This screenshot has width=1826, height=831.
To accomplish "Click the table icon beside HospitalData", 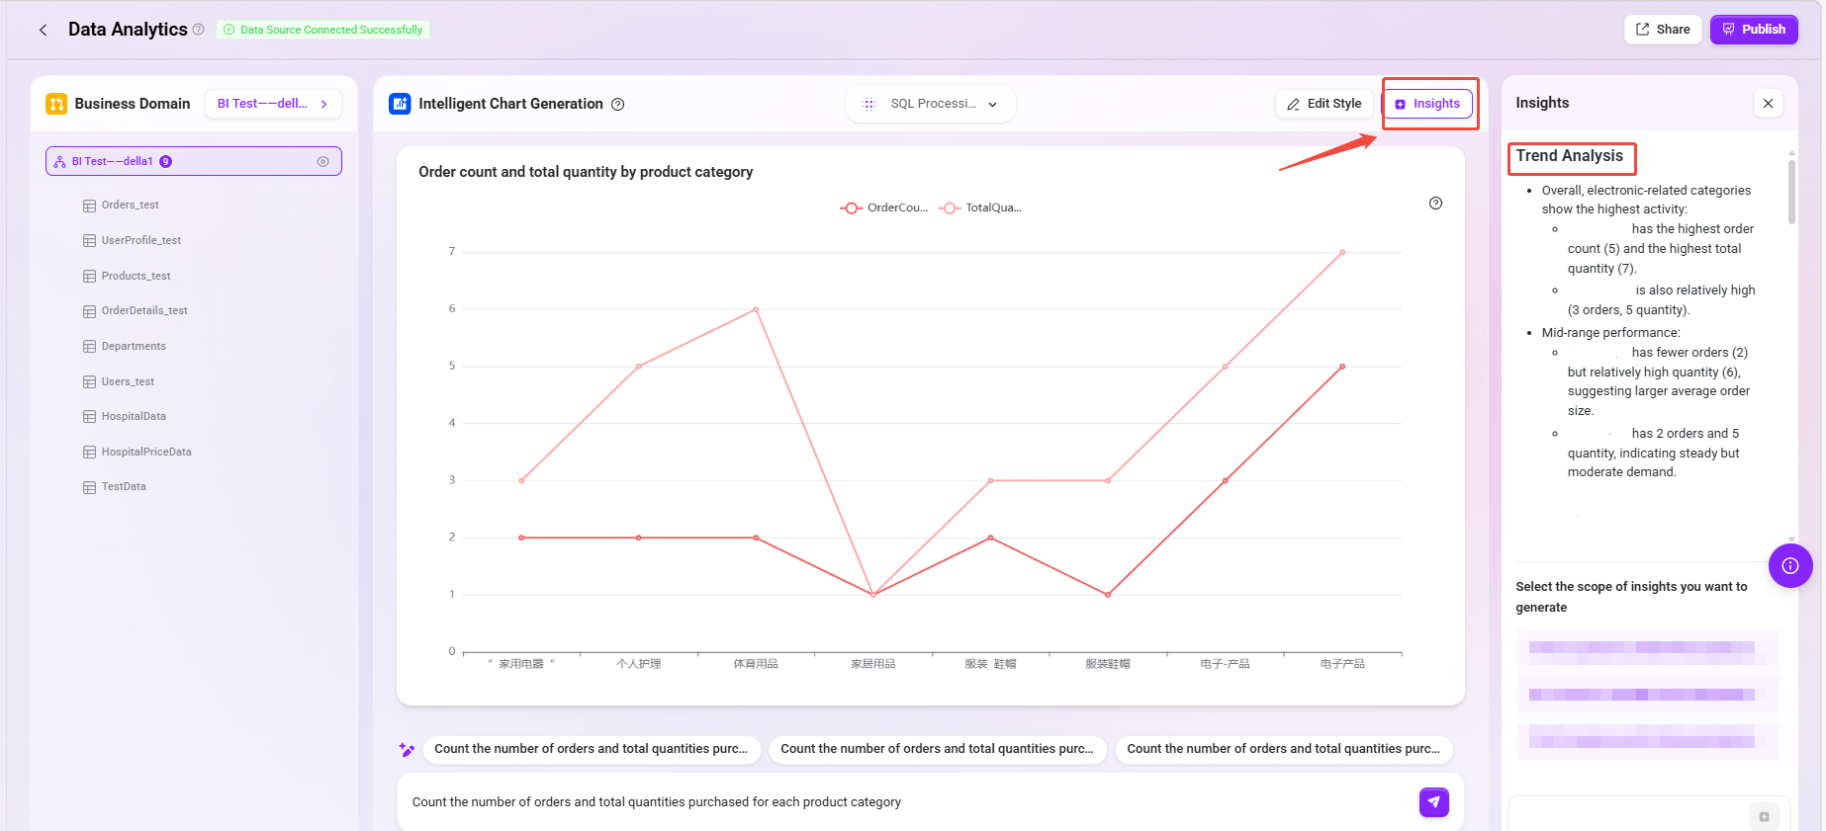I will click(89, 417).
